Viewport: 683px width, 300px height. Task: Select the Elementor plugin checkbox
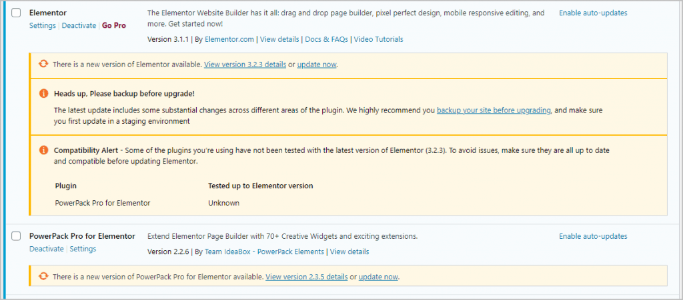pyautogui.click(x=16, y=13)
